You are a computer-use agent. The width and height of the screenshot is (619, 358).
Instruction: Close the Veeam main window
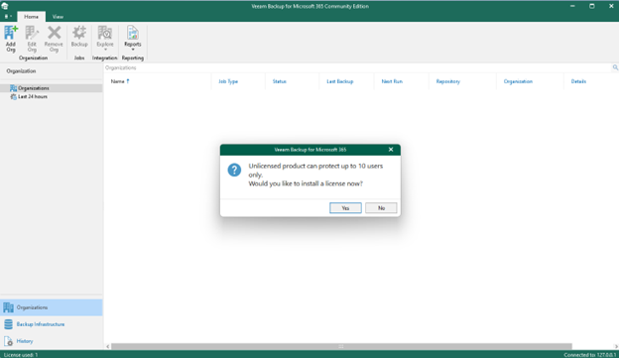pos(611,6)
